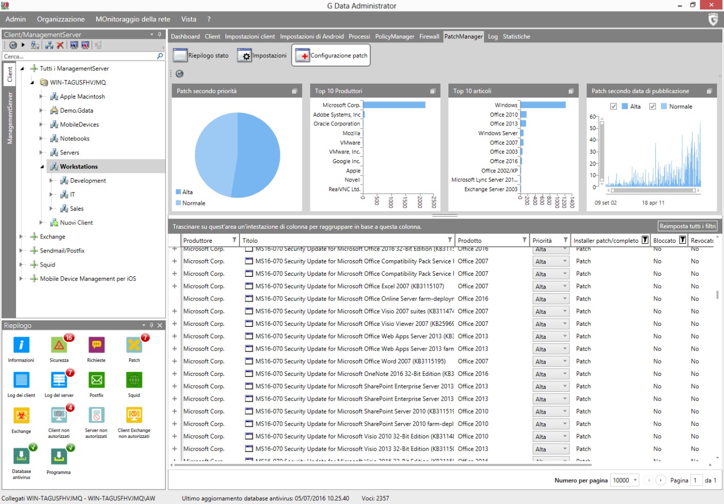This screenshot has height=504, width=724.
Task: Toggle the Alta checkbox in publication chart
Action: click(x=613, y=106)
